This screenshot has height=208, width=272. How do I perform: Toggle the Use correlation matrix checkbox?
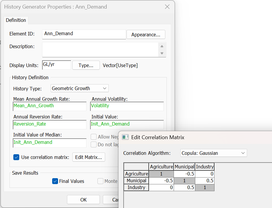[x=16, y=157]
